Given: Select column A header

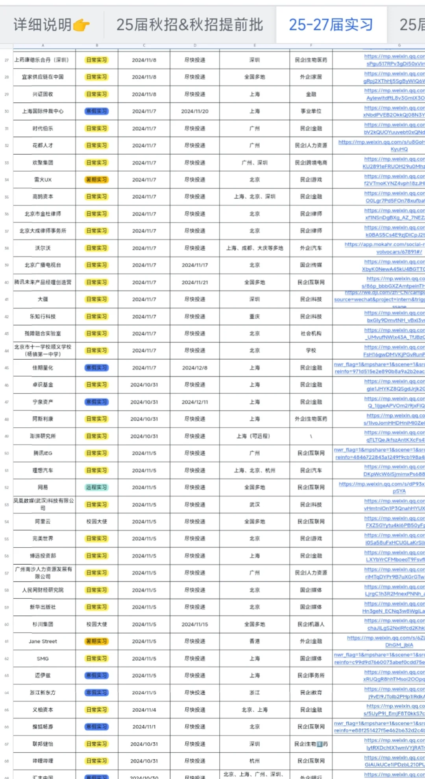Looking at the screenshot, I should pyautogui.click(x=43, y=46).
